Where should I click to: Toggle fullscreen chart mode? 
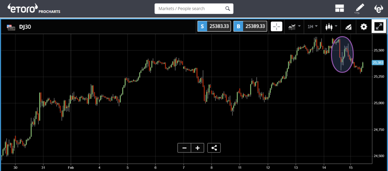[x=378, y=26]
